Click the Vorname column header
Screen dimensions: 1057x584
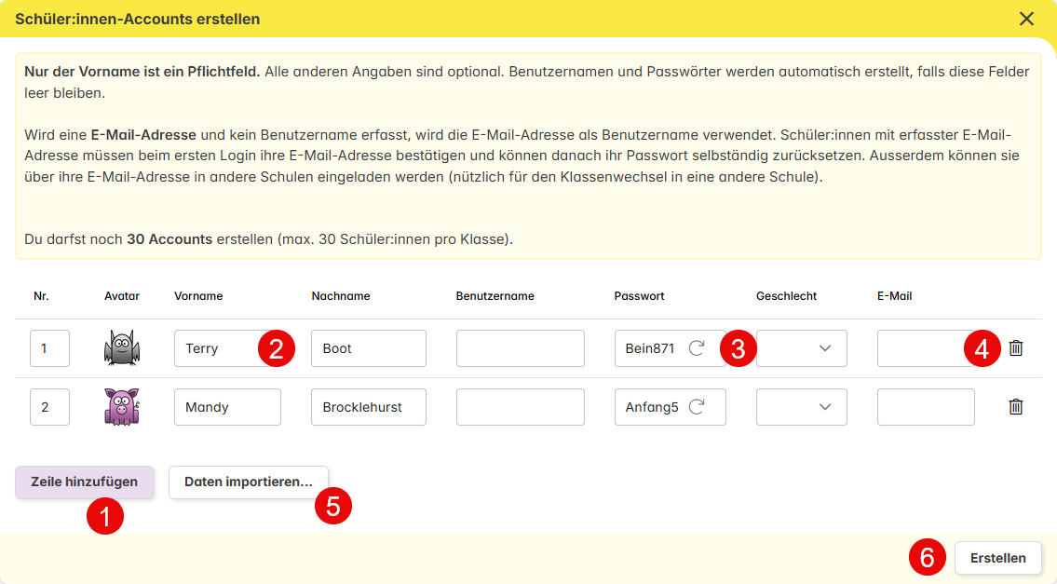tap(198, 296)
